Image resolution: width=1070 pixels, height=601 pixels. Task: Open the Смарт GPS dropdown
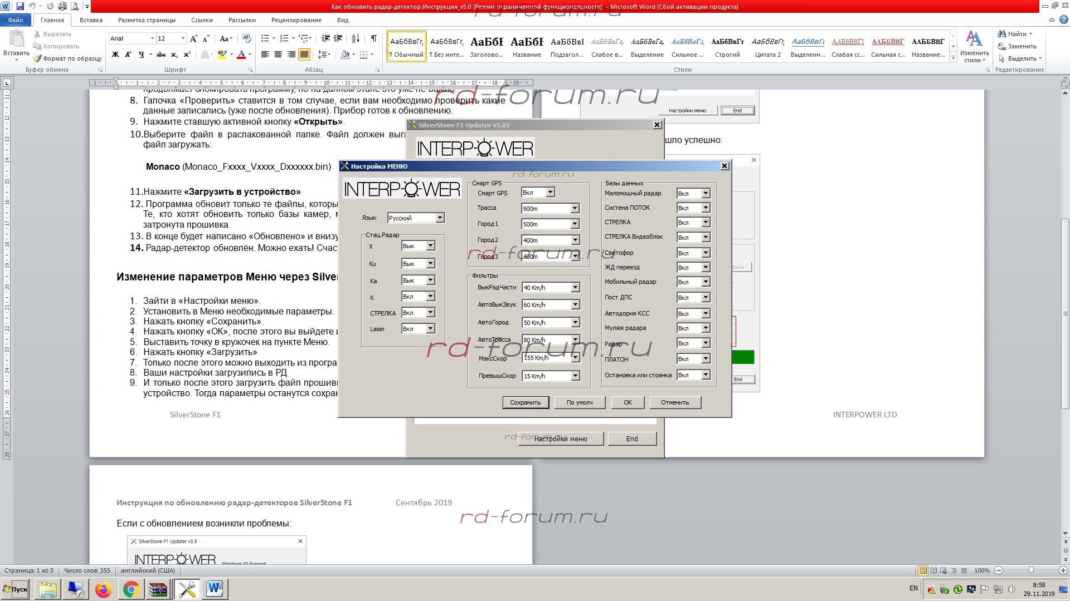(x=550, y=193)
